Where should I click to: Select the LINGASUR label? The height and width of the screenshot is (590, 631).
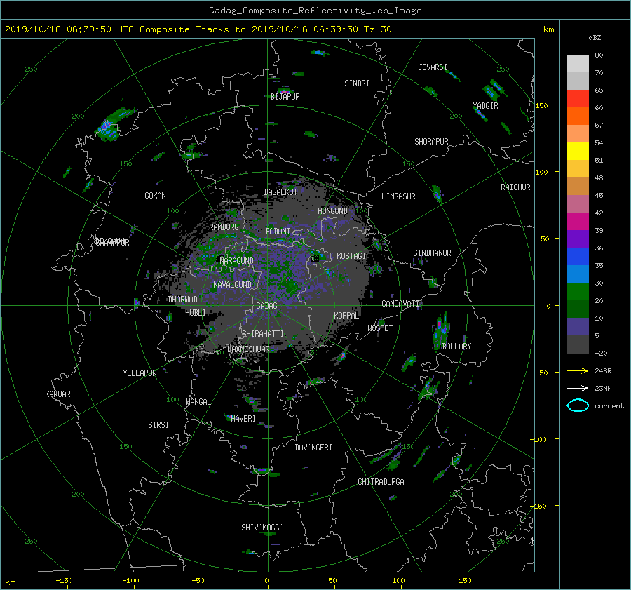(398, 196)
